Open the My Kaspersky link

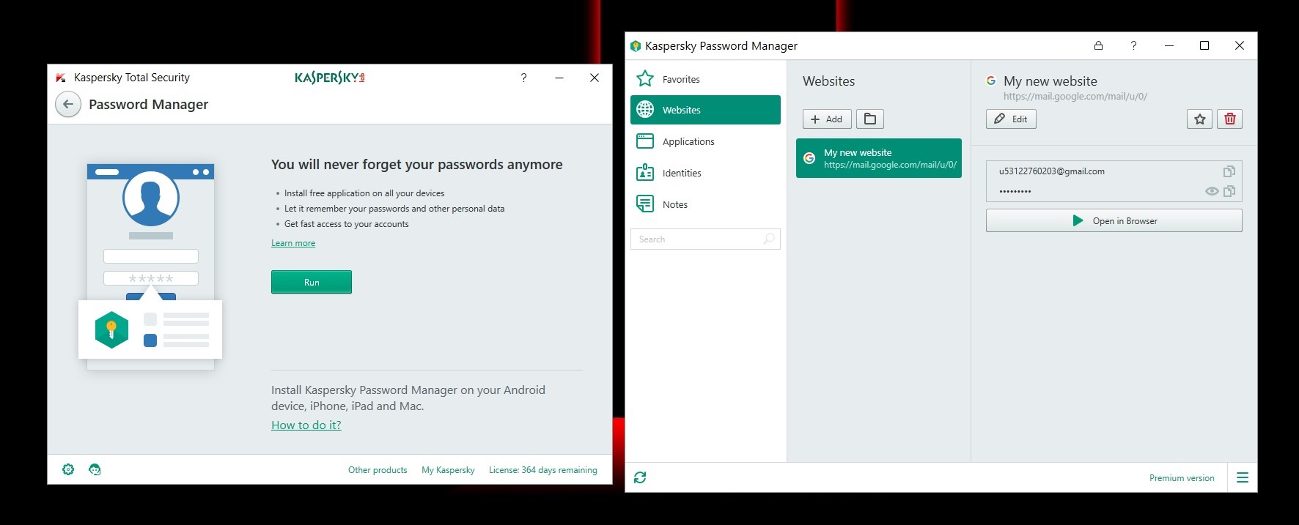tap(448, 470)
